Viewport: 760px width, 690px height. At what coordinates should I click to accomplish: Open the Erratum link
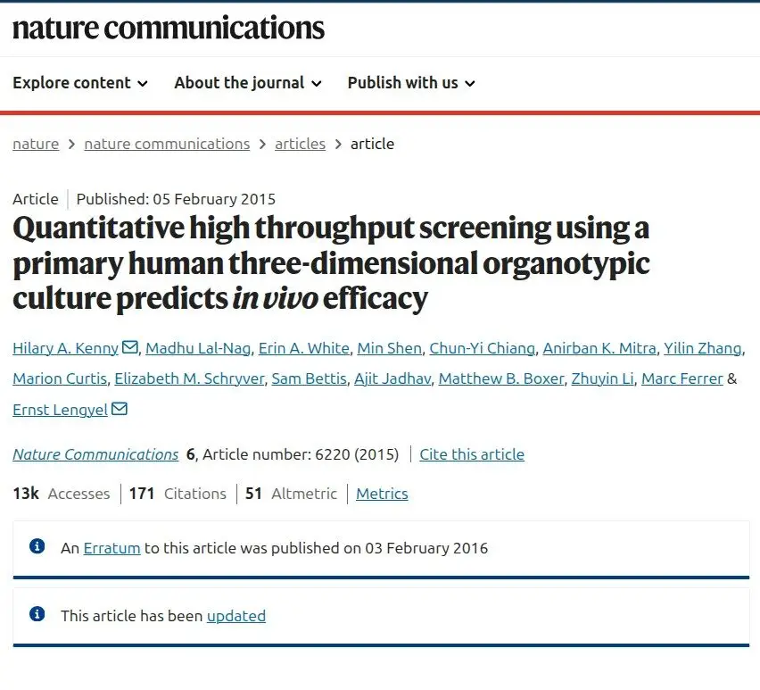point(112,548)
